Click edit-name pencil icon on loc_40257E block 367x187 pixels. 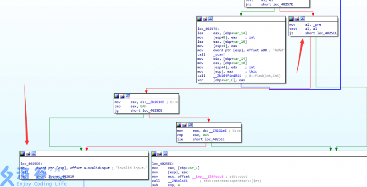[205, 19]
